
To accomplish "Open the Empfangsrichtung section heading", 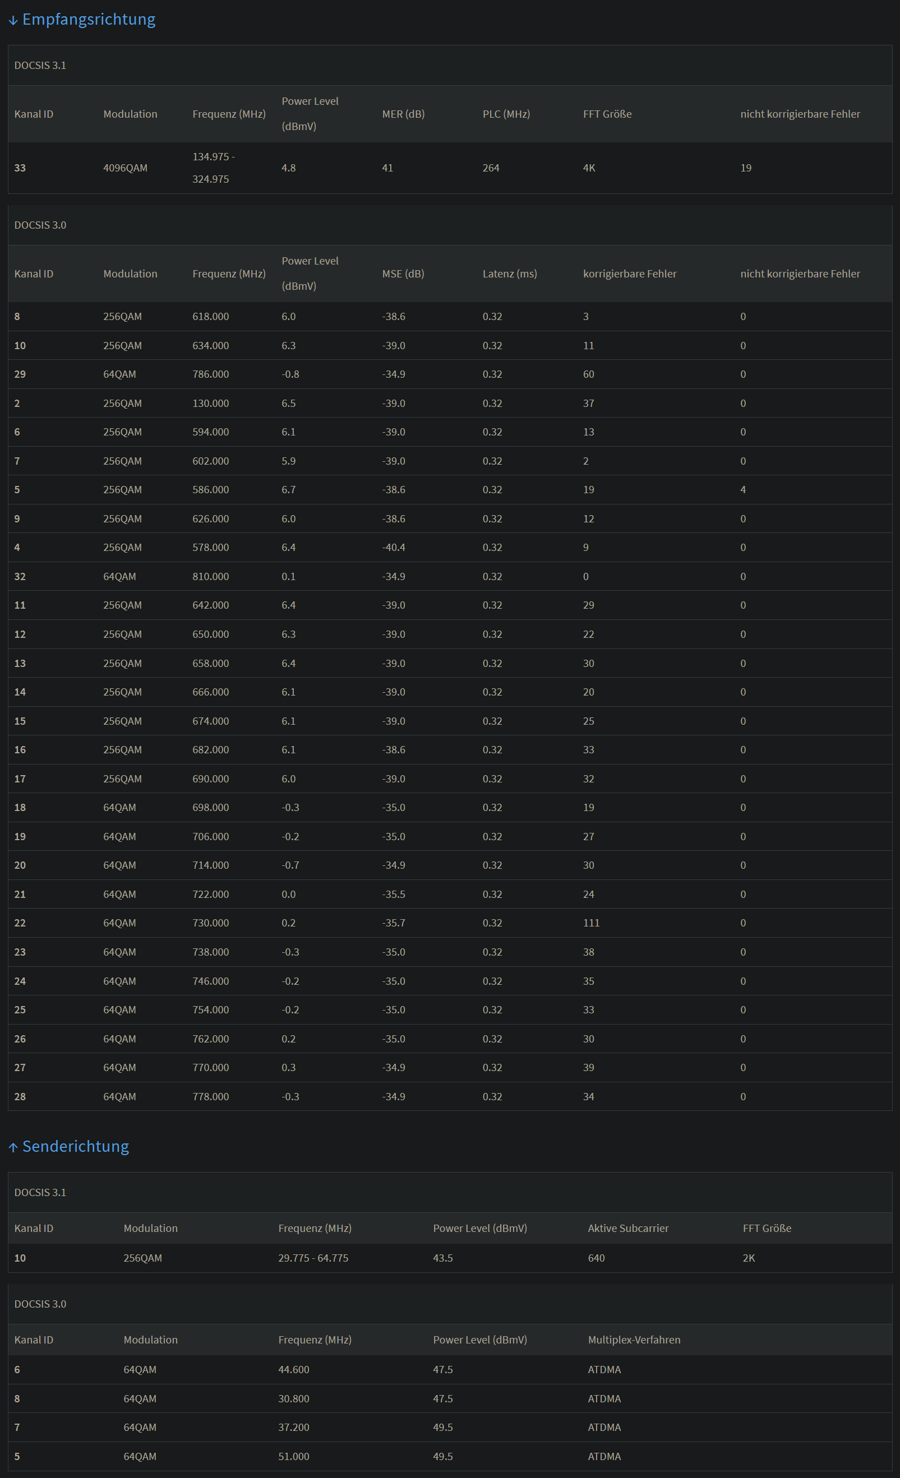I will 88,19.
